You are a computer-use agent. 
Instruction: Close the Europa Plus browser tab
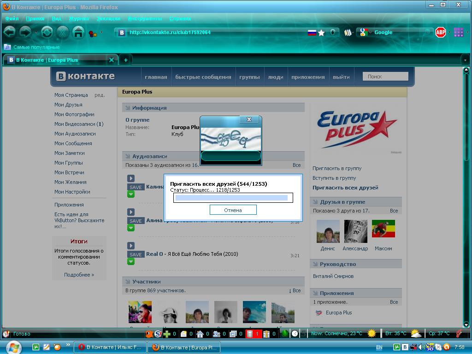click(112, 60)
